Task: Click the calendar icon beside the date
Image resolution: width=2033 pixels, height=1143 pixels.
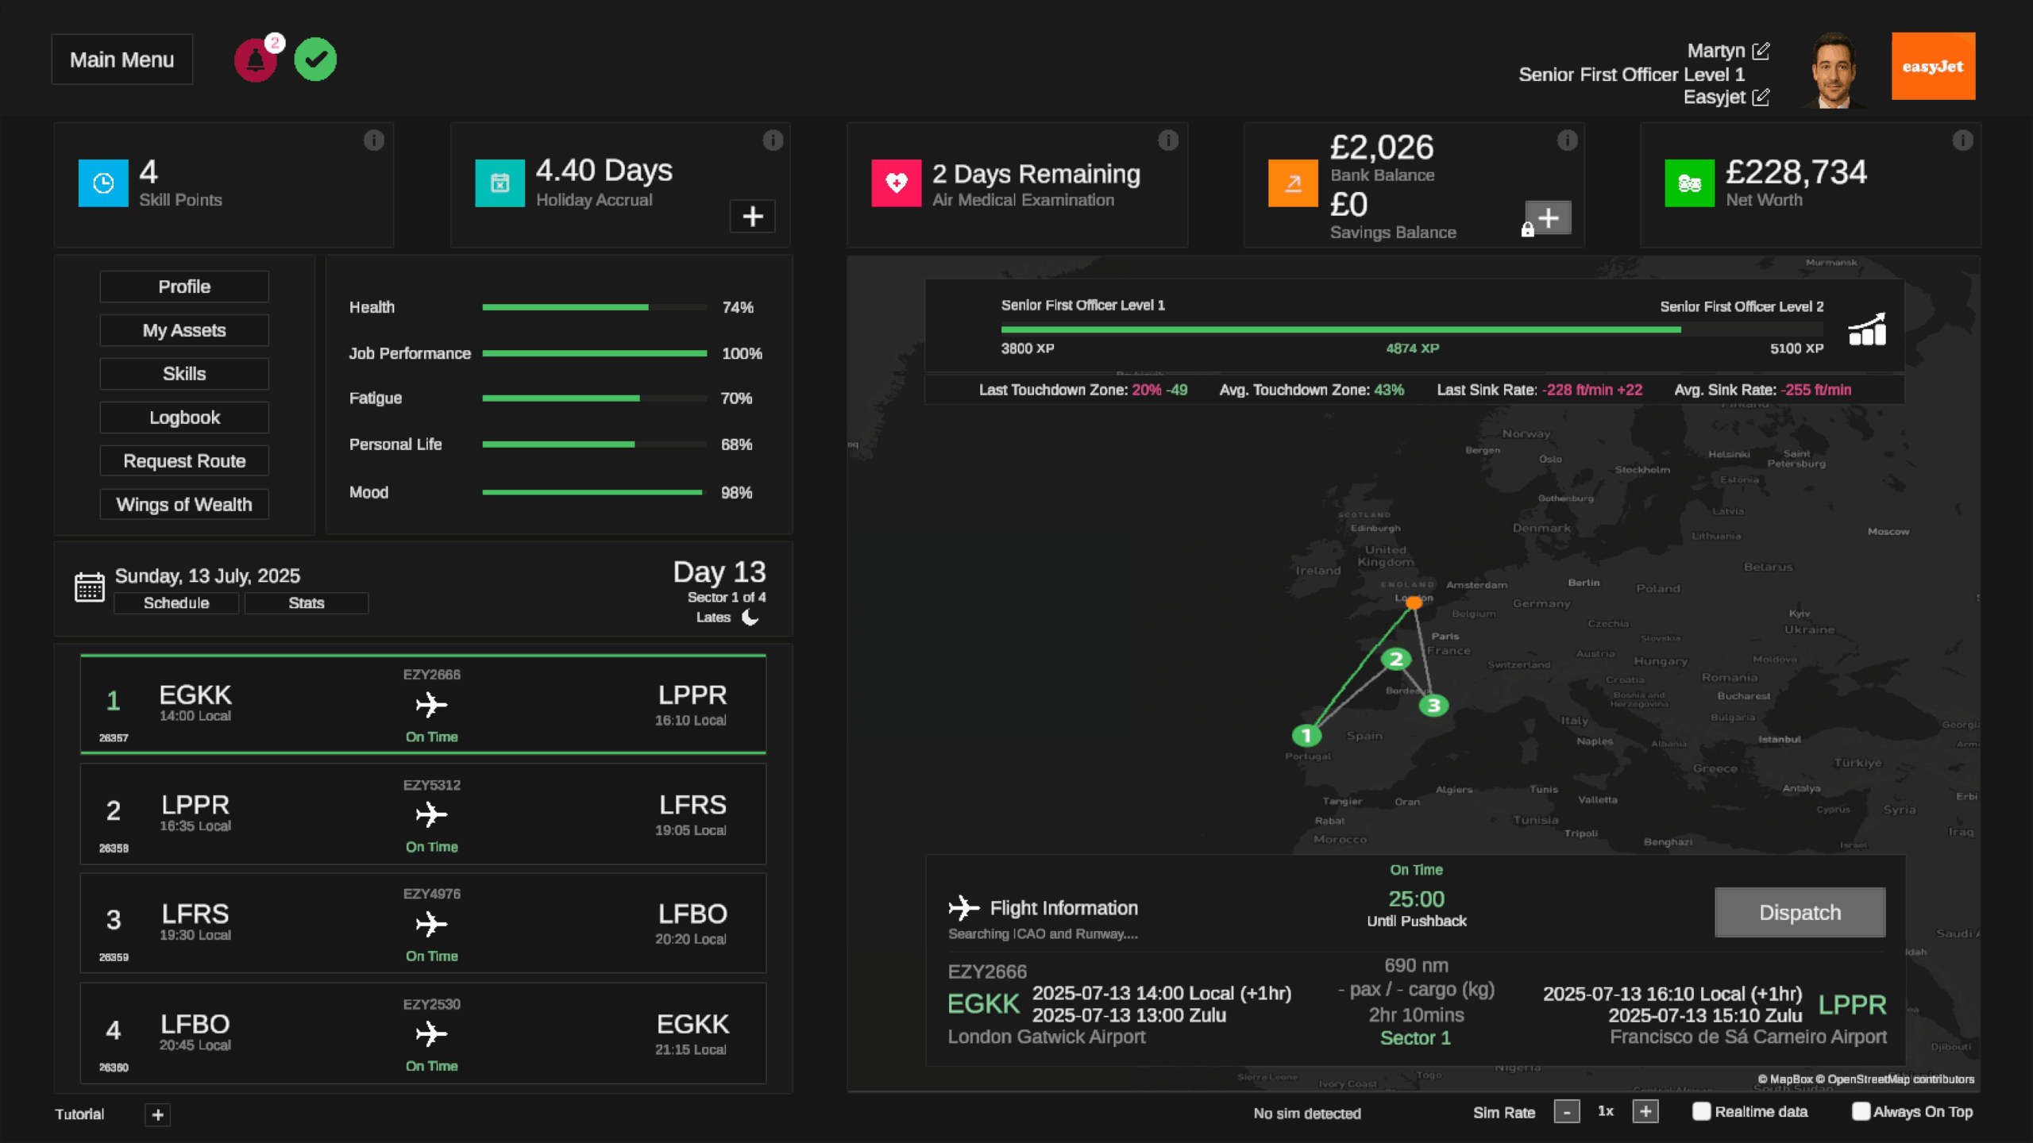Action: (89, 587)
